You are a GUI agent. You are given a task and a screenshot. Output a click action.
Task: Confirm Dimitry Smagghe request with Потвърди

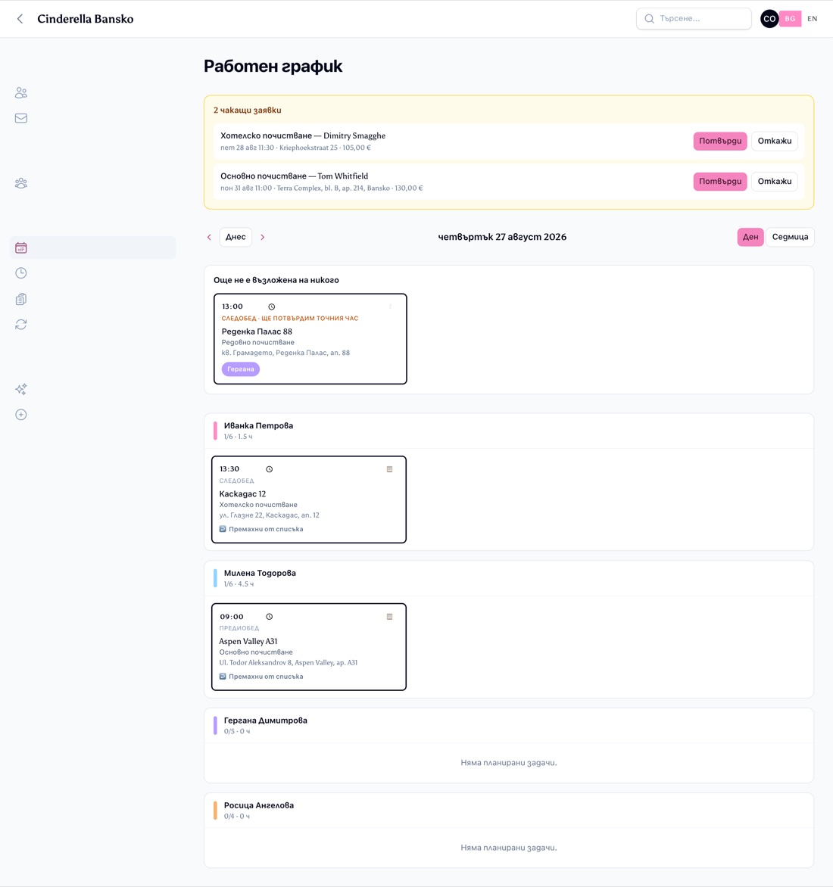click(720, 141)
